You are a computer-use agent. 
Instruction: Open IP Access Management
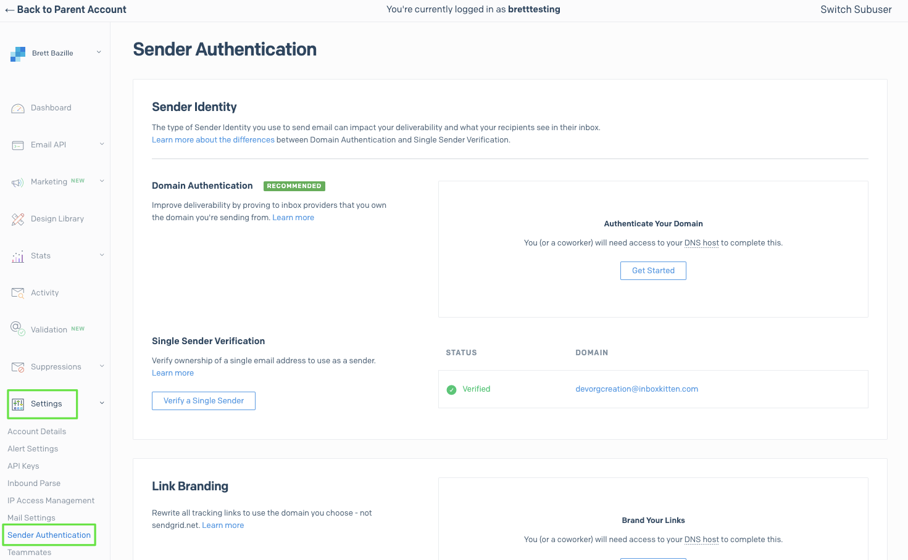[x=51, y=501]
